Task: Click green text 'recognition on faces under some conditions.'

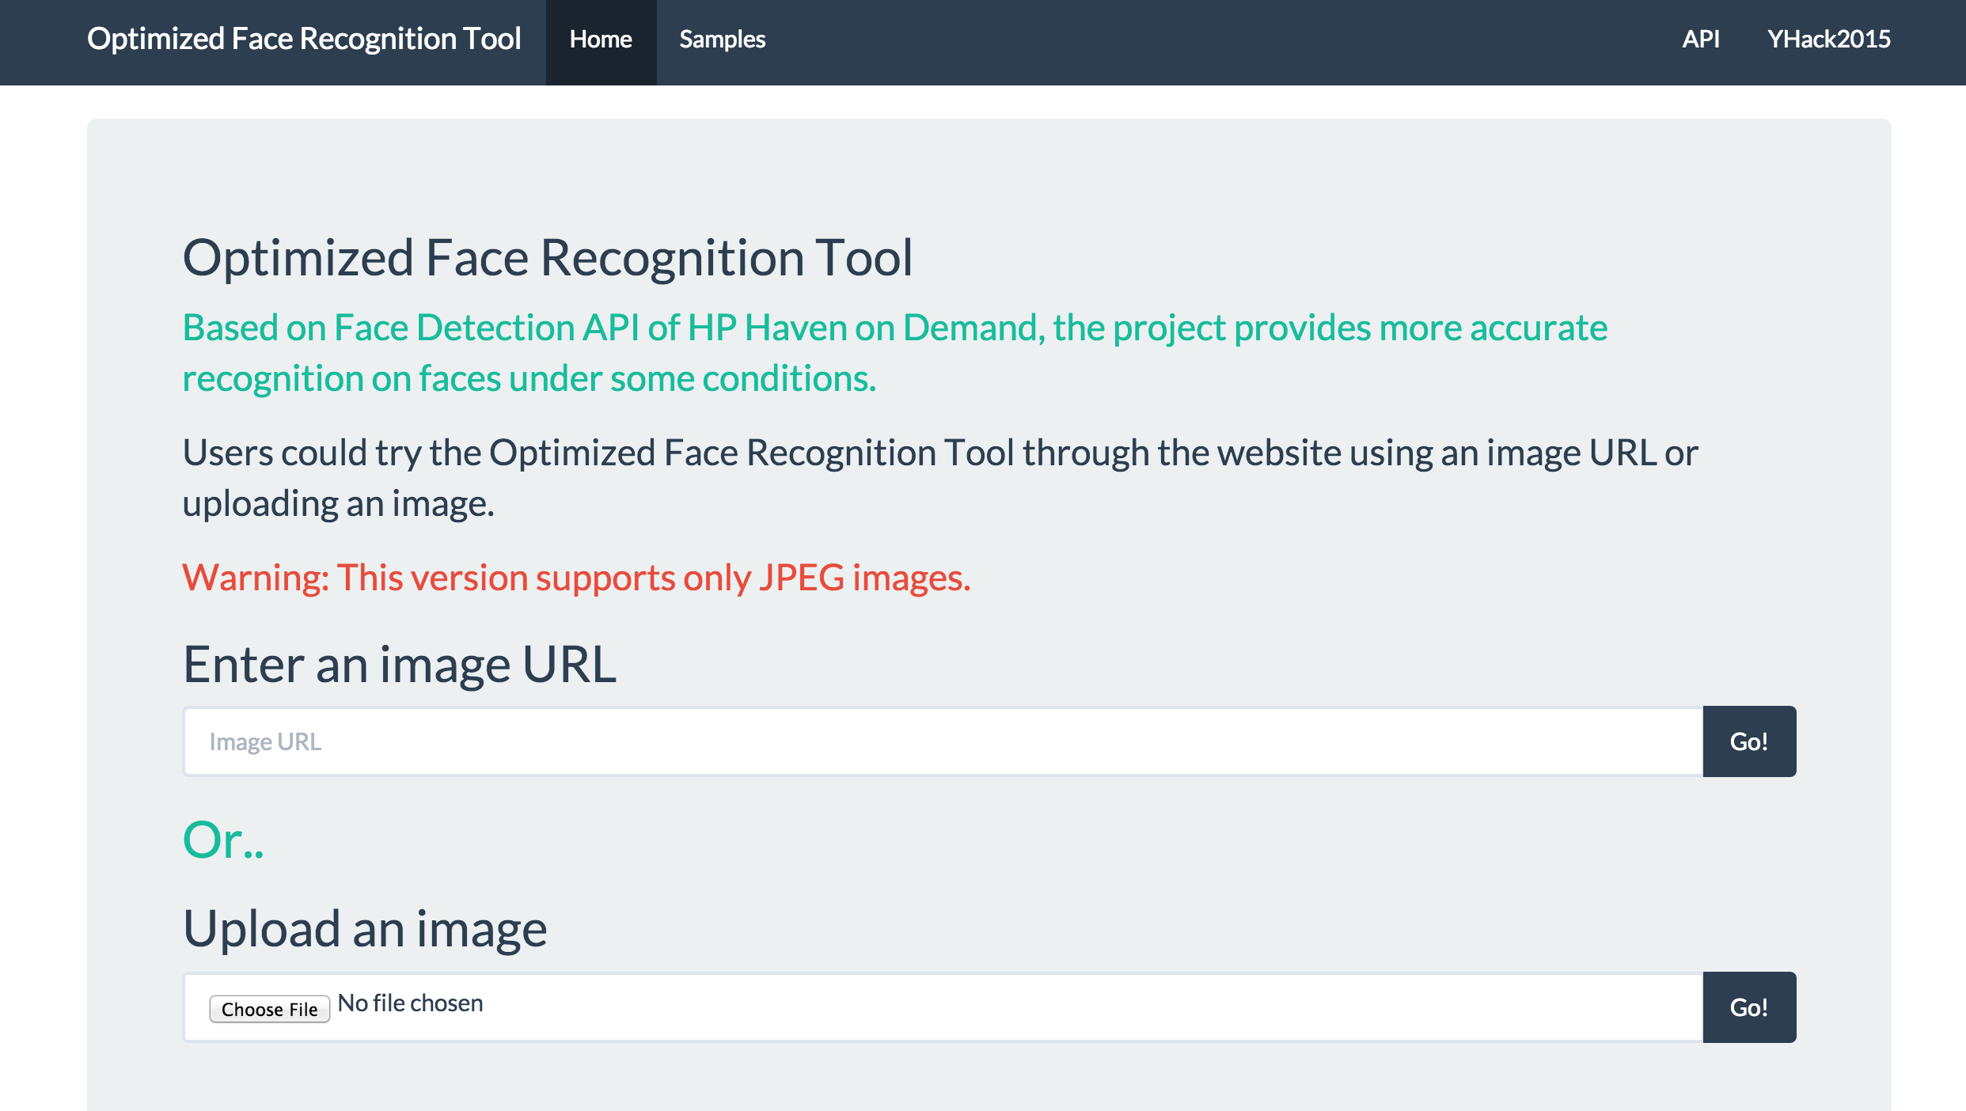Action: click(x=529, y=378)
